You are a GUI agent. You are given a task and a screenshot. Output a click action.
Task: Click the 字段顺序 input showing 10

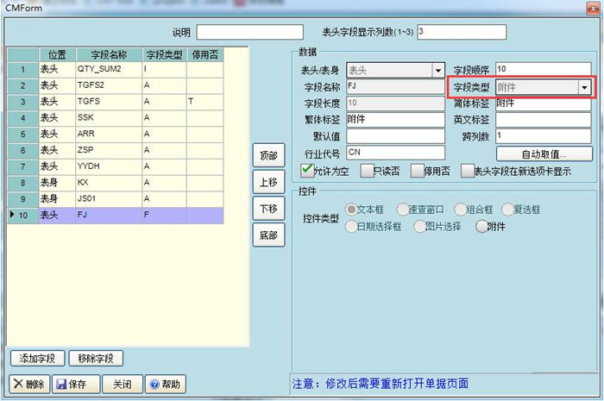[x=543, y=69]
